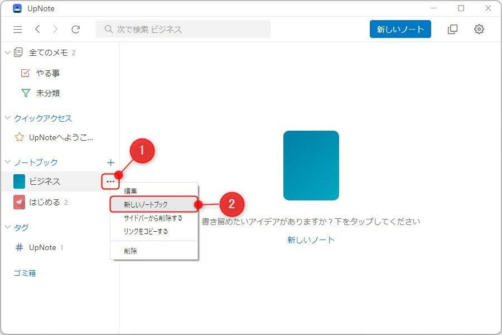Click the タグ heading
This screenshot has width=502, height=335.
tap(21, 228)
